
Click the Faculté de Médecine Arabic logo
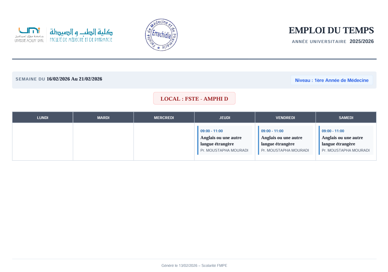tap(81, 35)
